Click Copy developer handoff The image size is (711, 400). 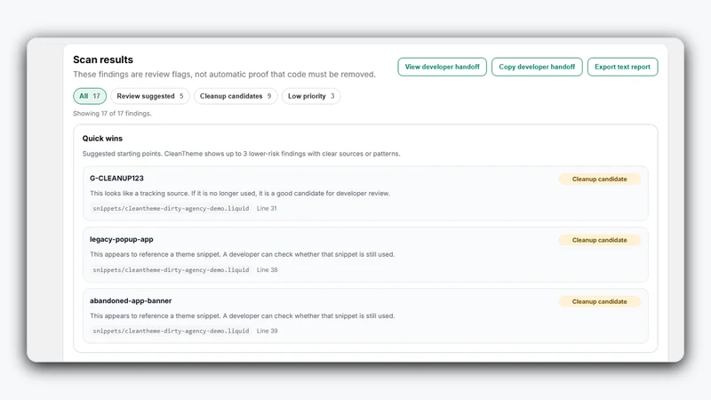pos(537,67)
